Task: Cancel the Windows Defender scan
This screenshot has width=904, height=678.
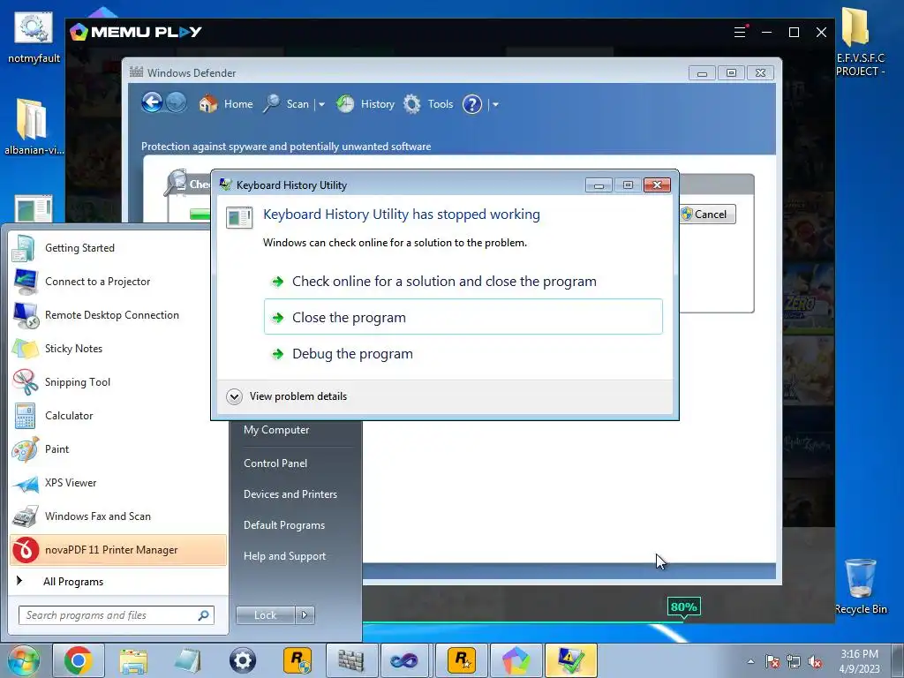Action: pyautogui.click(x=707, y=214)
